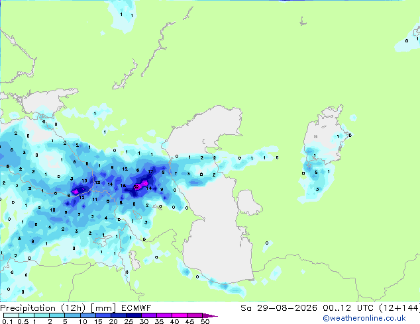Select the 15–20 mm blue legend swatch

coord(103,315)
